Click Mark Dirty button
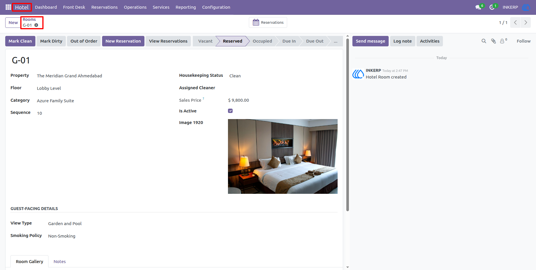 coord(51,41)
